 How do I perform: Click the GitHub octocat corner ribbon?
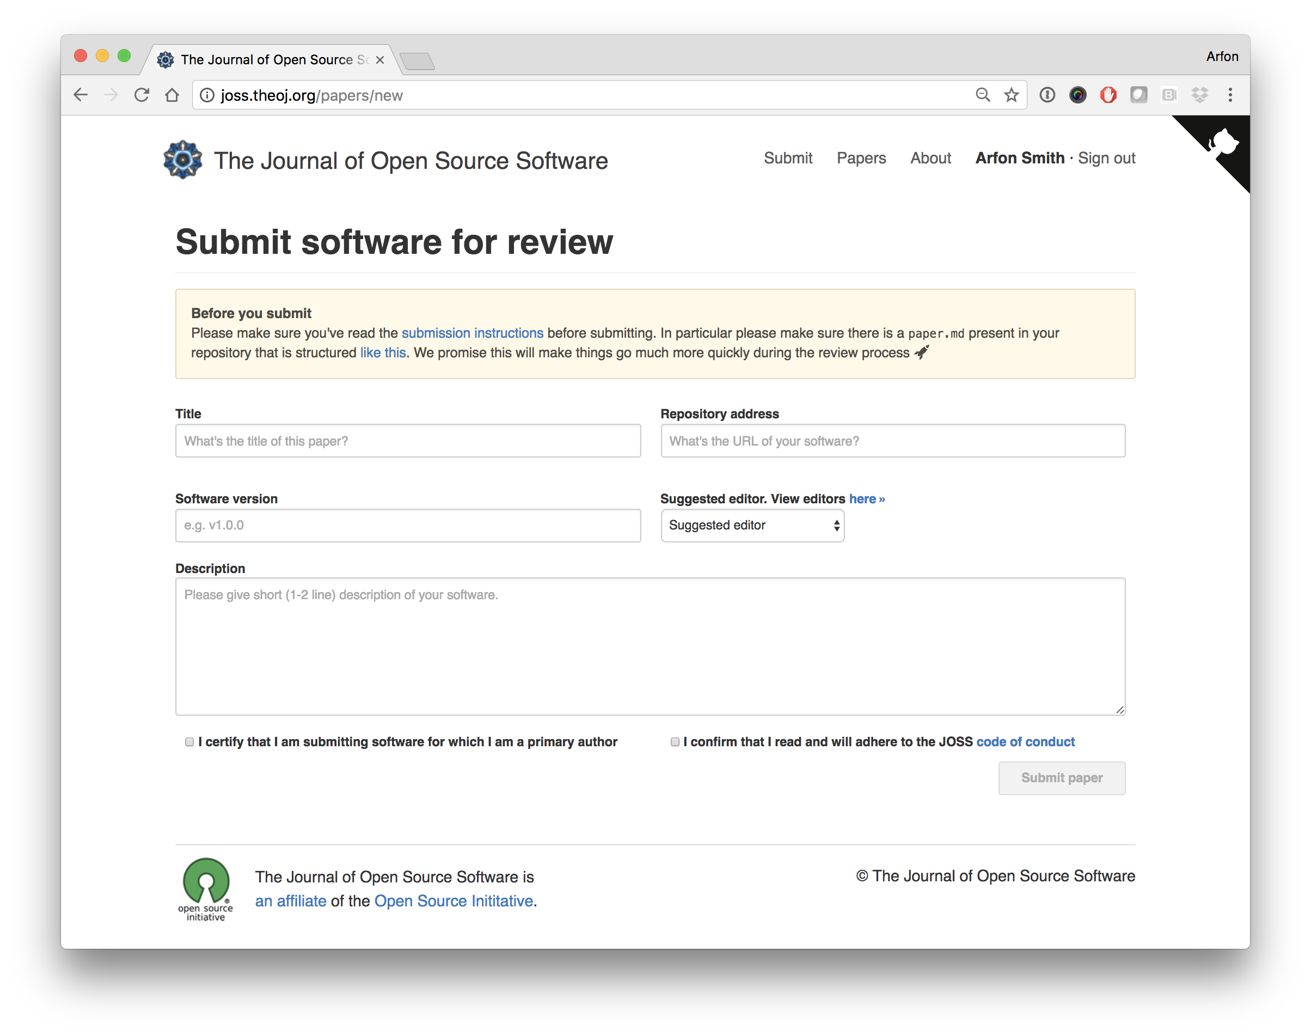(x=1224, y=144)
